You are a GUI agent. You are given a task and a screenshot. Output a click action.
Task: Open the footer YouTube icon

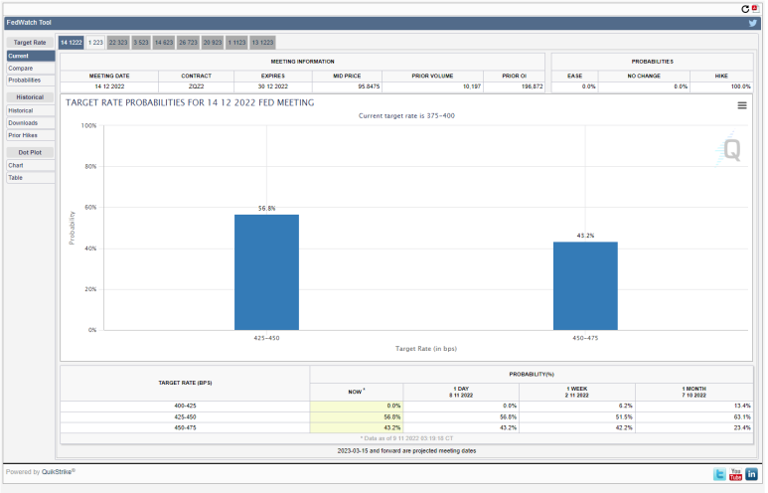(x=735, y=474)
